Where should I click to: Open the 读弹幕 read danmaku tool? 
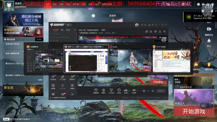(53, 86)
